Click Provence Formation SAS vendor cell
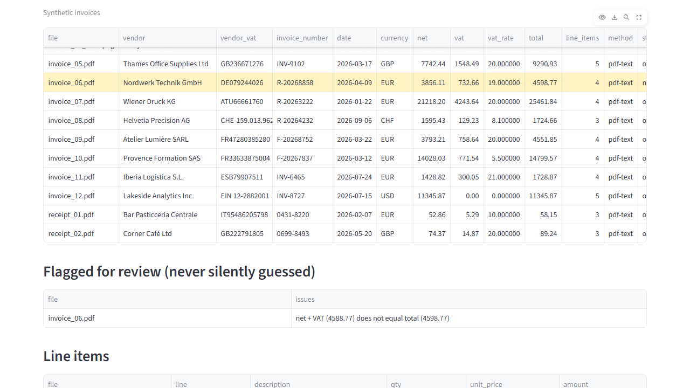The image size is (690, 388). tap(168, 158)
